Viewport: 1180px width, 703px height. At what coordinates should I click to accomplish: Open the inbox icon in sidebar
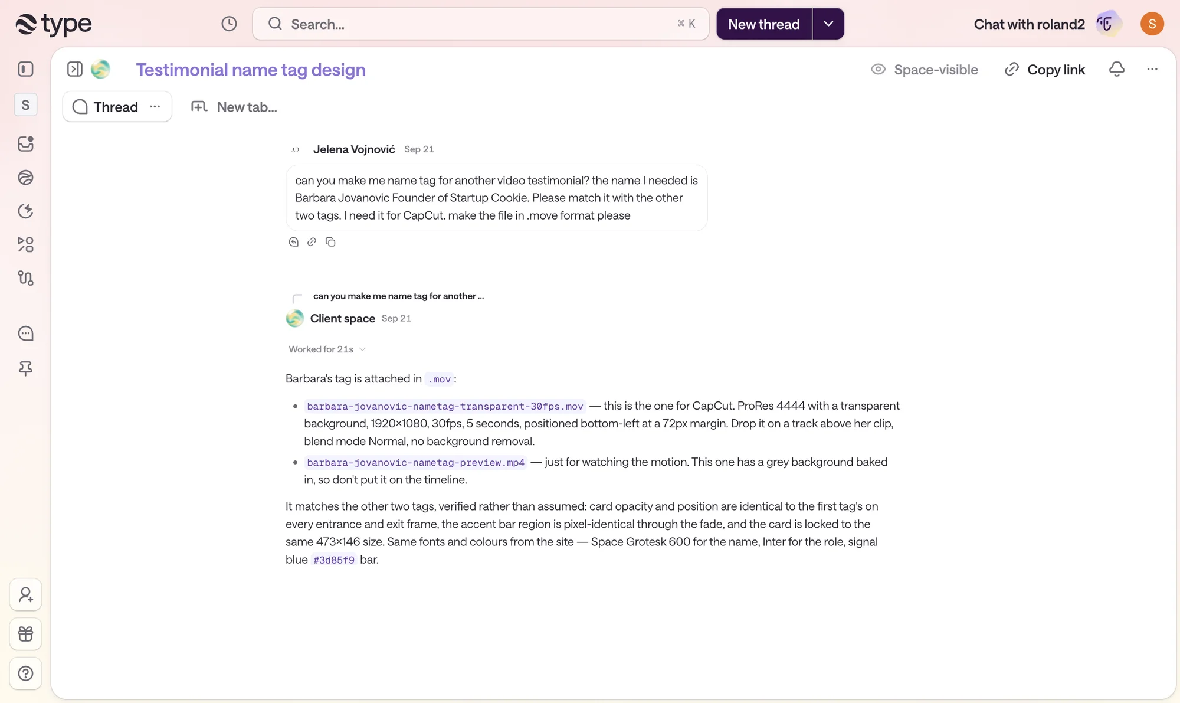click(x=25, y=143)
